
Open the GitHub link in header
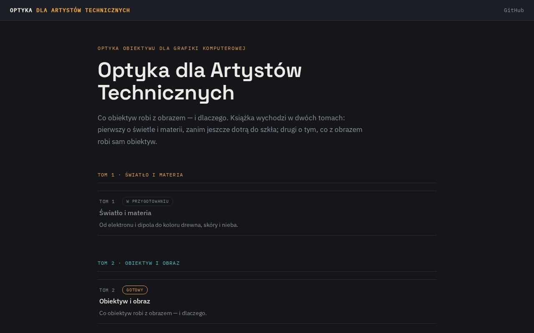514,10
